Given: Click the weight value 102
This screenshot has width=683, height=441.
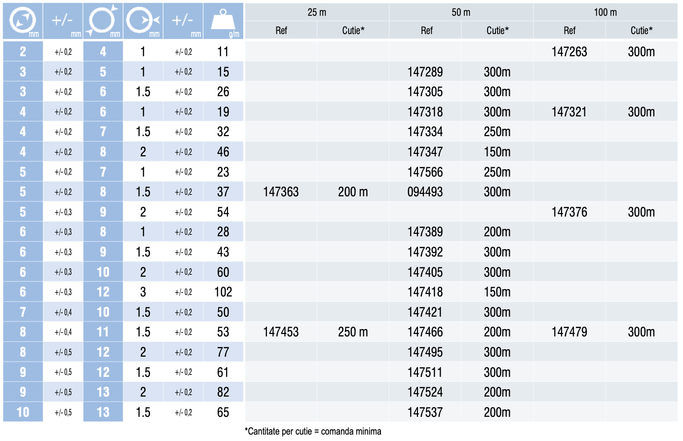Looking at the screenshot, I should point(223,292).
